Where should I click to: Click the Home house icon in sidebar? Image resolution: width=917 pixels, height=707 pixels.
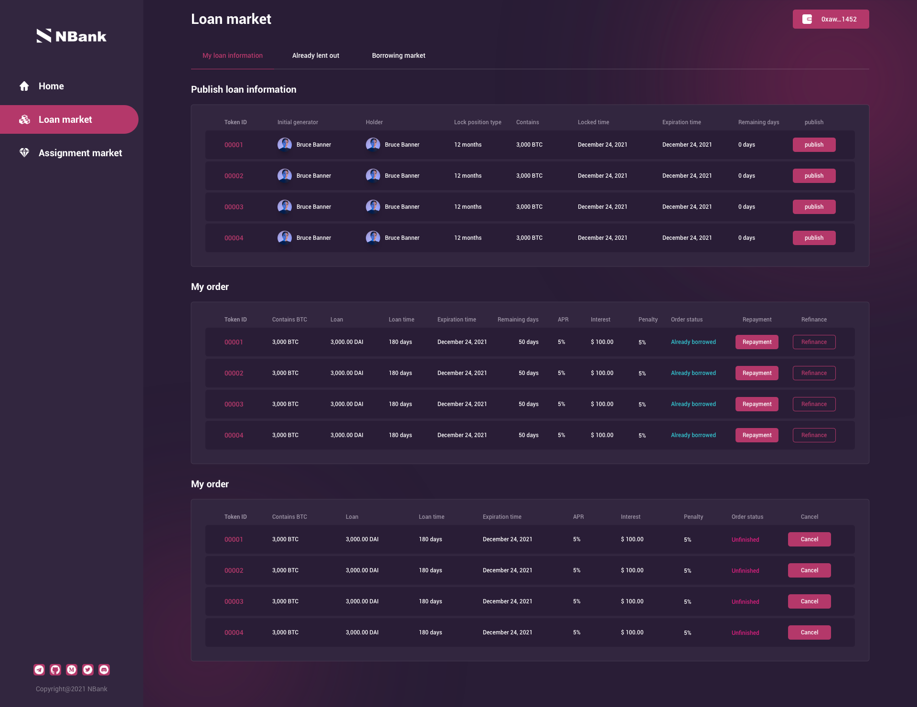point(24,86)
